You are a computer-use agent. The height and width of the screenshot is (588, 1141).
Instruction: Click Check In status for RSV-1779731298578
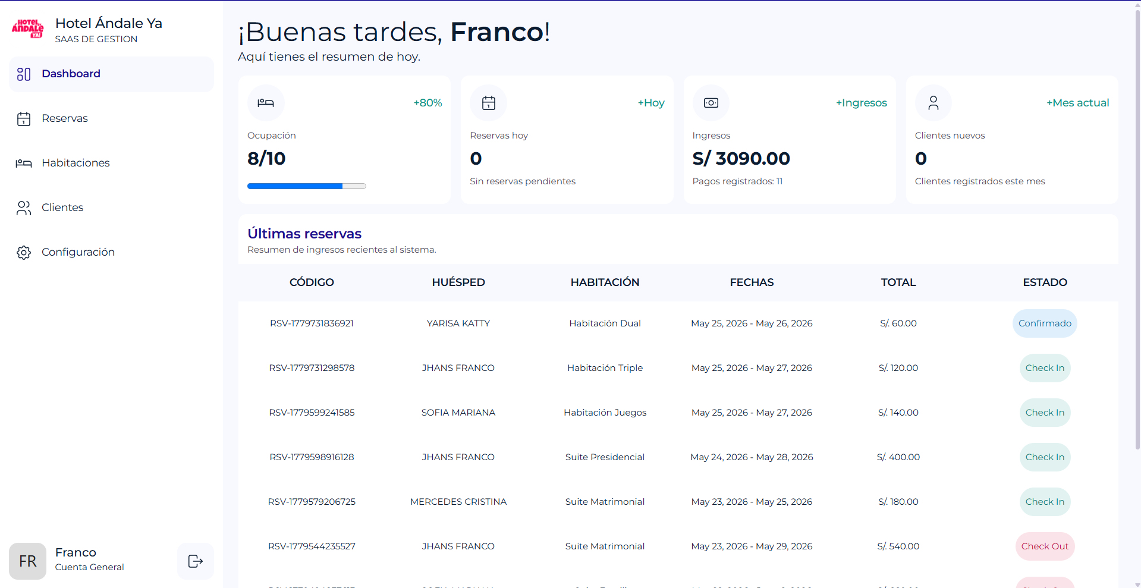1045,368
